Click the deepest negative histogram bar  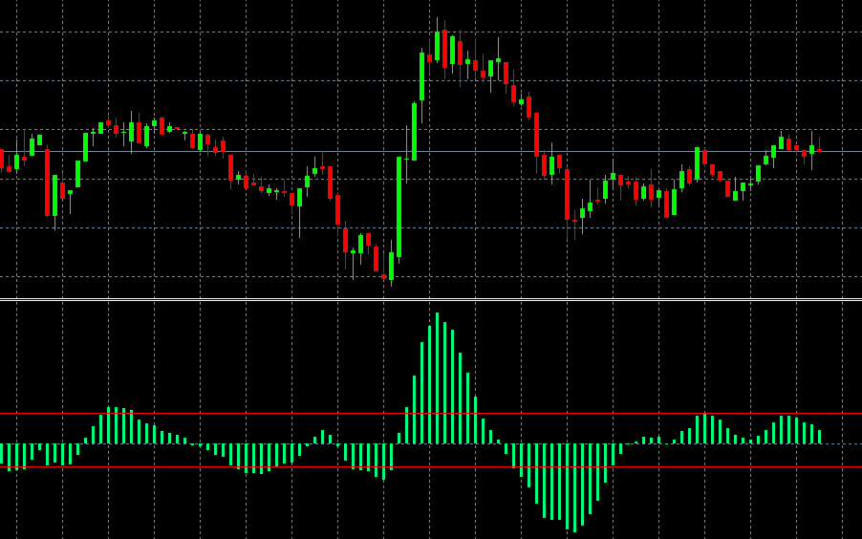click(x=575, y=487)
